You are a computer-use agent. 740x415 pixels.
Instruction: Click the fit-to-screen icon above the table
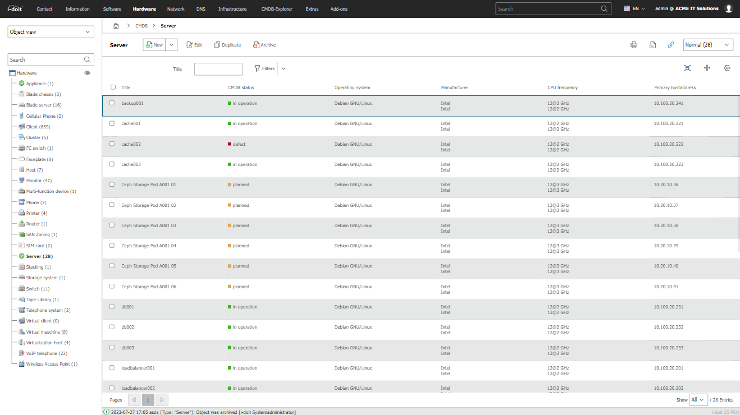pyautogui.click(x=687, y=68)
